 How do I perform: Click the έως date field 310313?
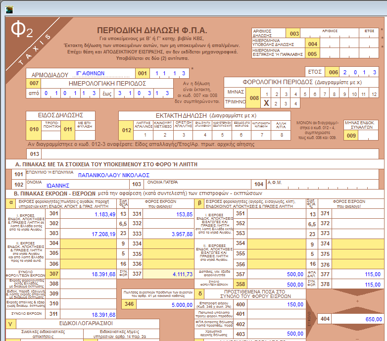143,93
